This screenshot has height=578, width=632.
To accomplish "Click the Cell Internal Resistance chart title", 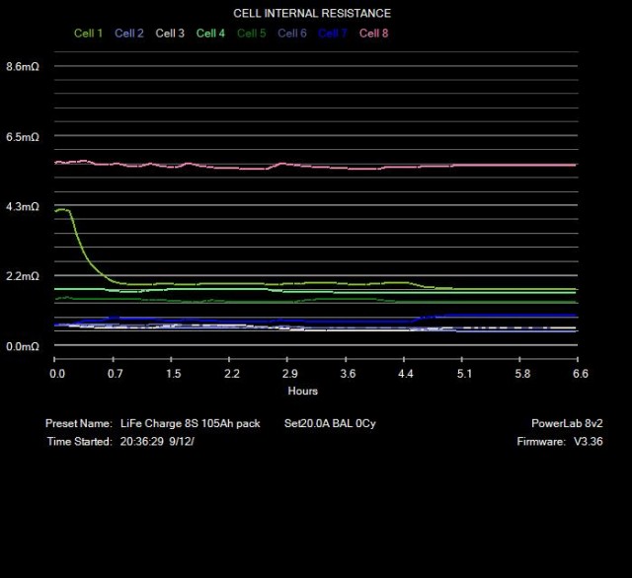I will coord(311,14).
